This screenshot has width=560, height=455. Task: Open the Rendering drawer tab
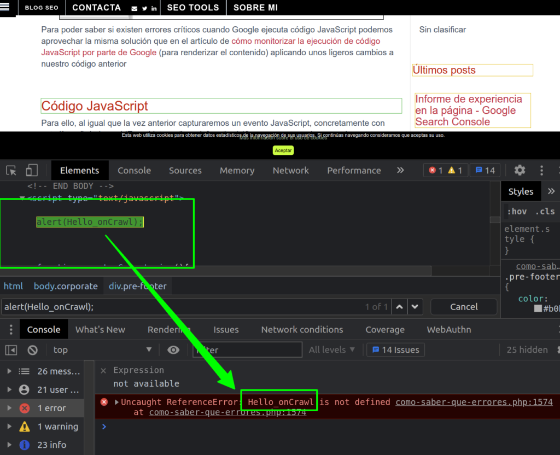tap(168, 330)
